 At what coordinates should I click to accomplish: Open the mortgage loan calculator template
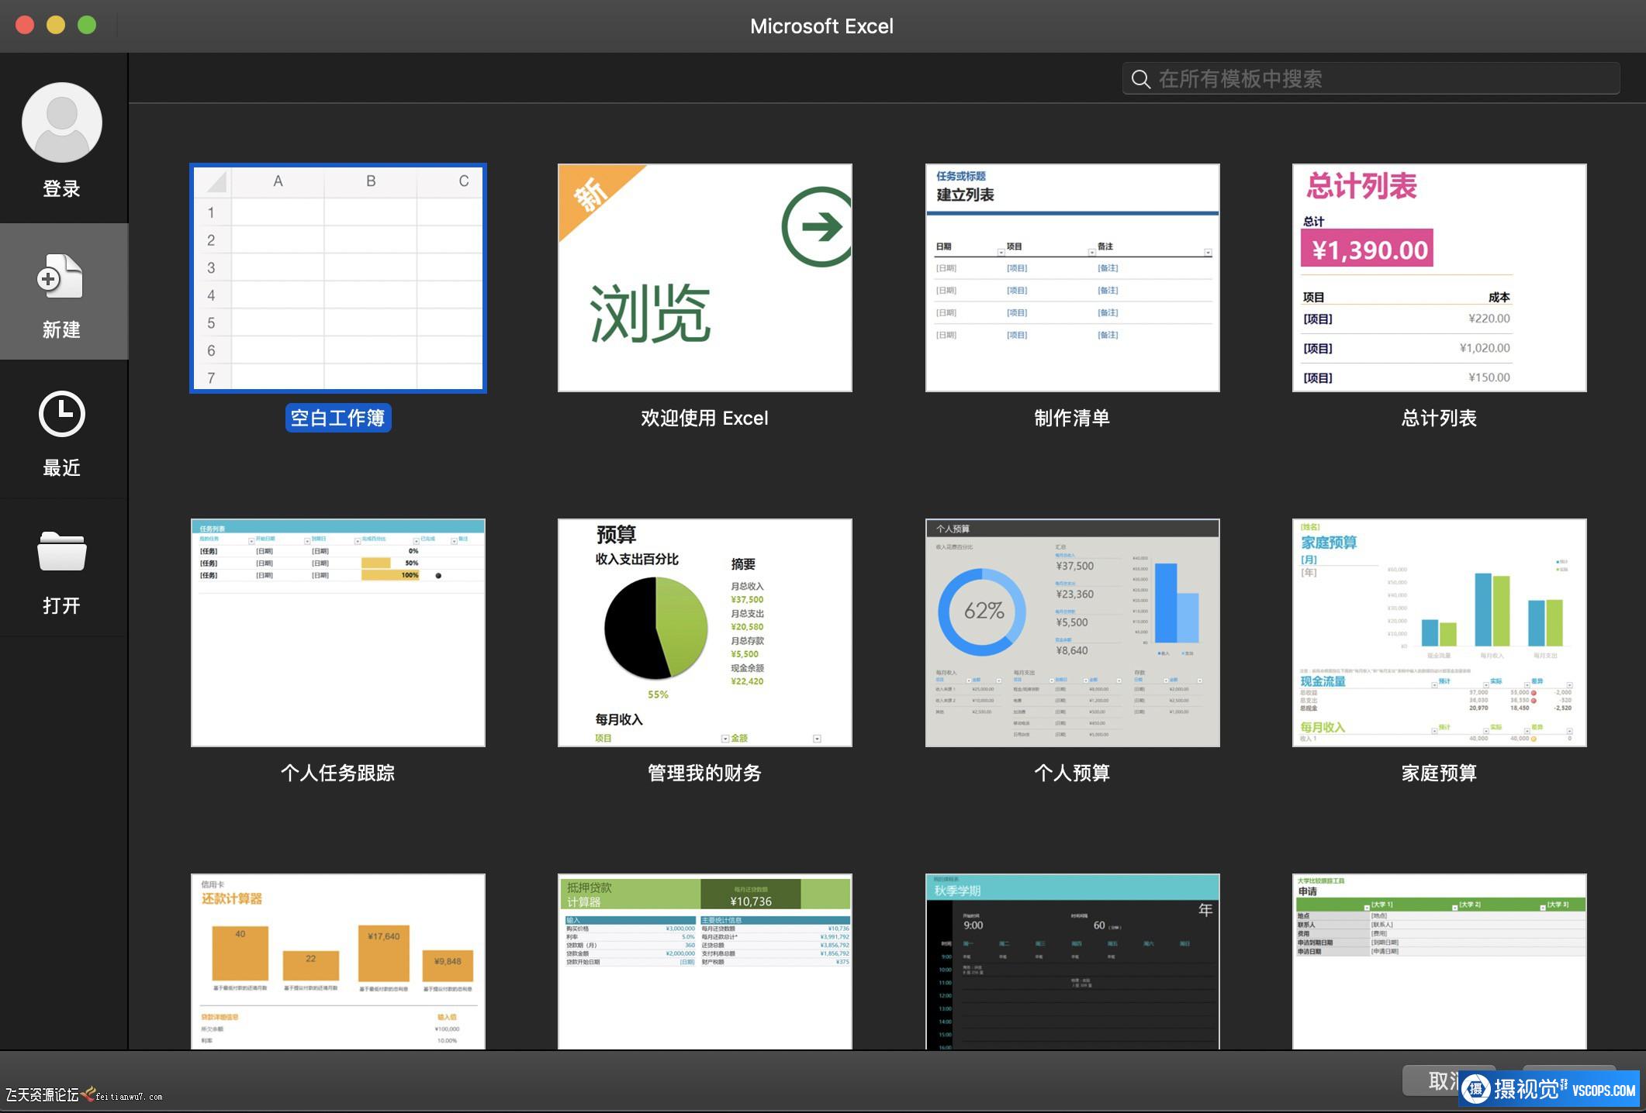pyautogui.click(x=704, y=961)
